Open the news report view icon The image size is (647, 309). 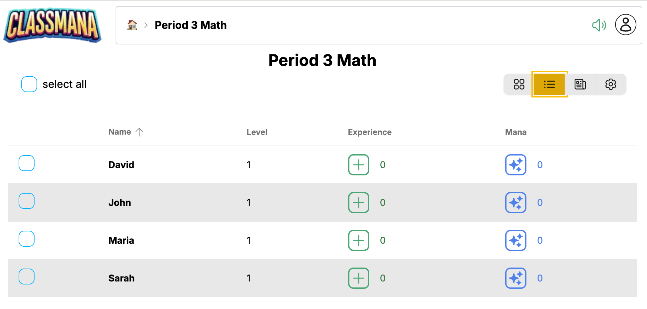(580, 84)
